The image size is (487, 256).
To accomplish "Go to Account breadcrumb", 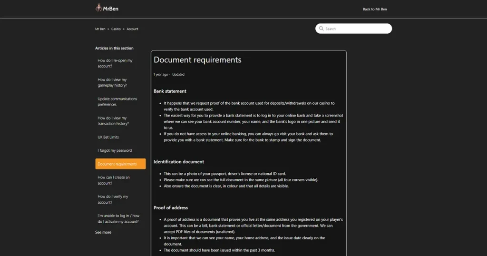I will 132,29.
